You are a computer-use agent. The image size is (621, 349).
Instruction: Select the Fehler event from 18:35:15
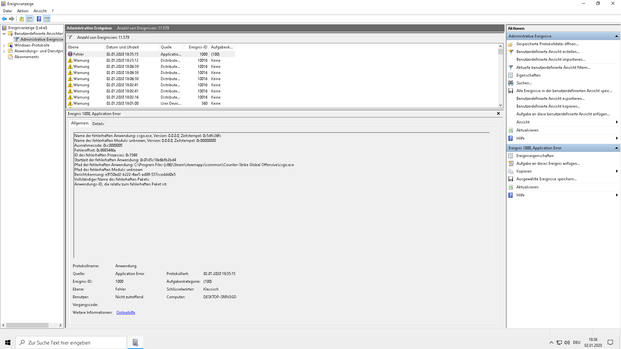pos(129,54)
